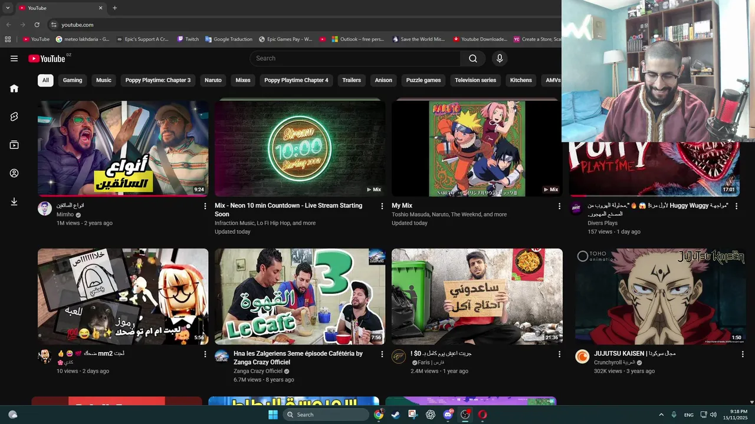Open the Windows Start menu
Screen dimensions: 755x424
273,415
